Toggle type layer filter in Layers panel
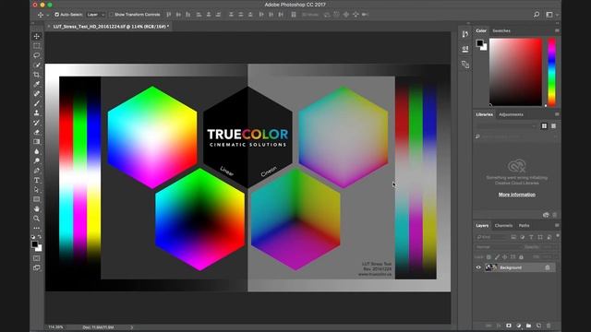 [532, 237]
